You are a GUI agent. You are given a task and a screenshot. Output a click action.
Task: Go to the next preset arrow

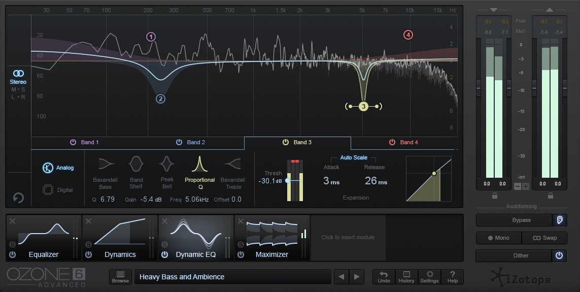pyautogui.click(x=357, y=277)
